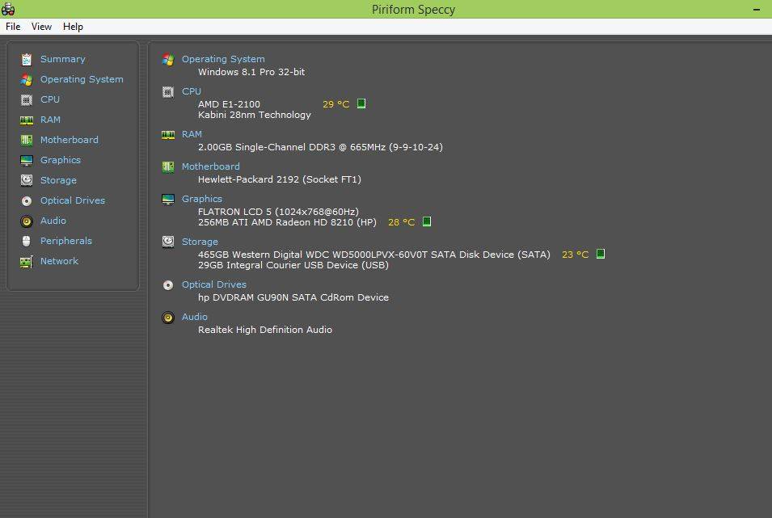The height and width of the screenshot is (518, 772).
Task: Click the Motherboard heading link in summary
Action: click(210, 166)
